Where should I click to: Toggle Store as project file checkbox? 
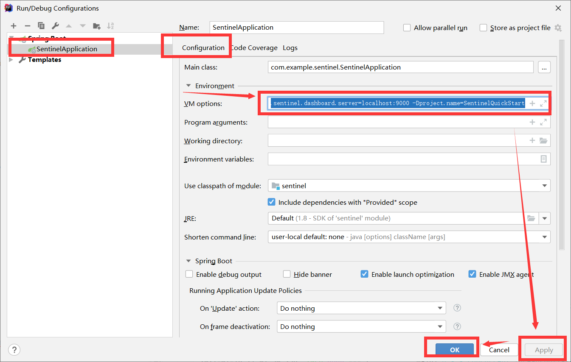[483, 28]
